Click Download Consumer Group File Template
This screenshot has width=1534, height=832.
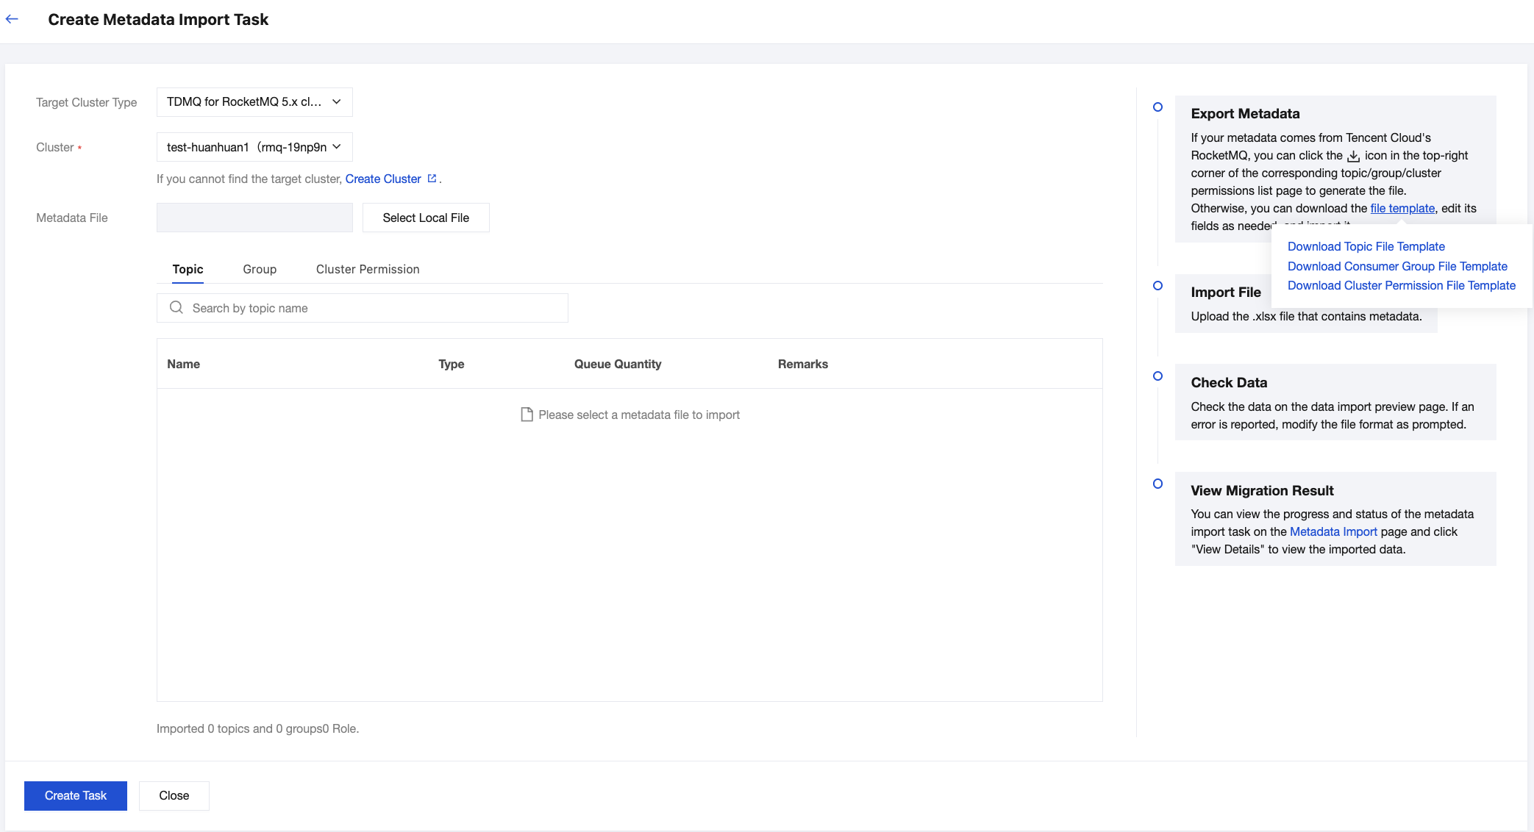(1396, 266)
